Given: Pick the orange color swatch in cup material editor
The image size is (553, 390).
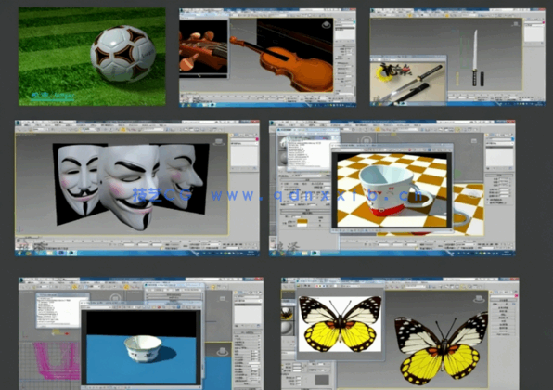Looking at the screenshot, I should click(x=302, y=221).
